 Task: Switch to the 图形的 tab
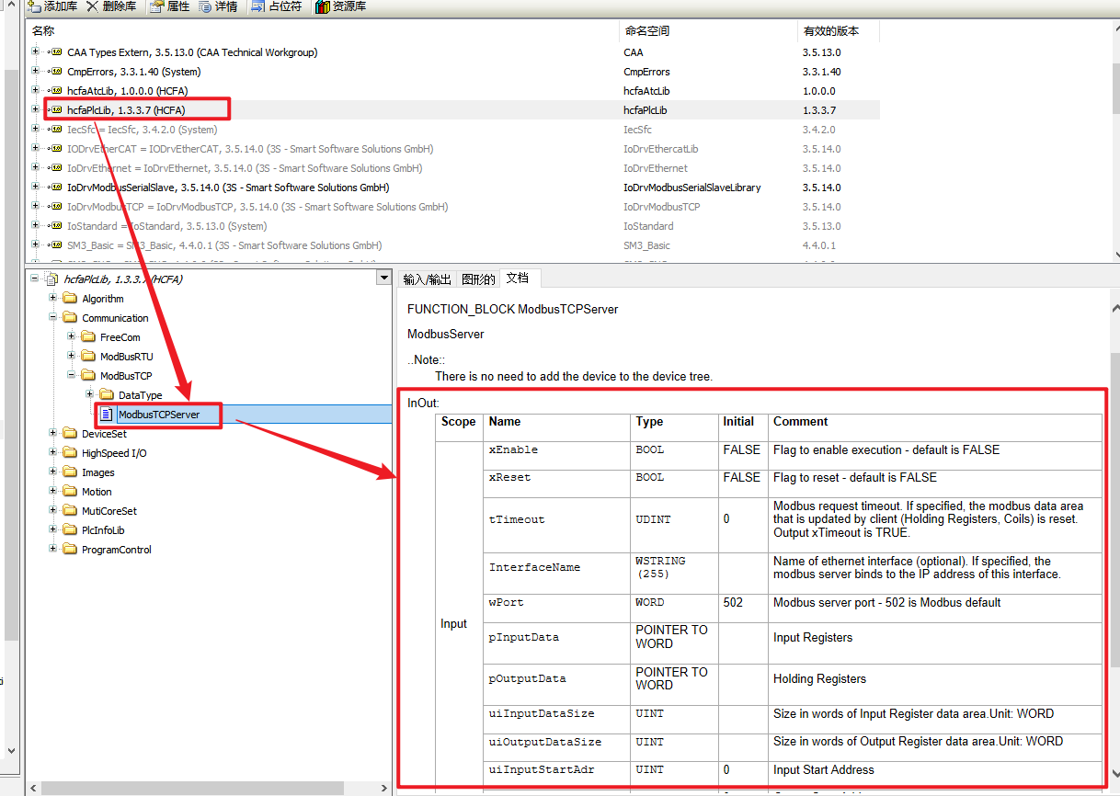click(478, 279)
